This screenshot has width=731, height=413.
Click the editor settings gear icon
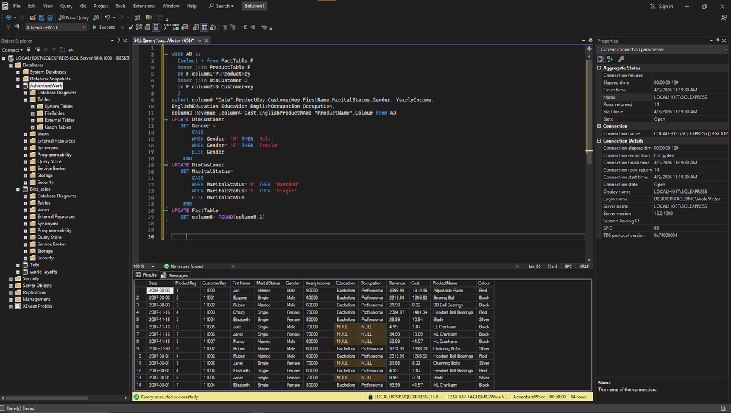(590, 41)
